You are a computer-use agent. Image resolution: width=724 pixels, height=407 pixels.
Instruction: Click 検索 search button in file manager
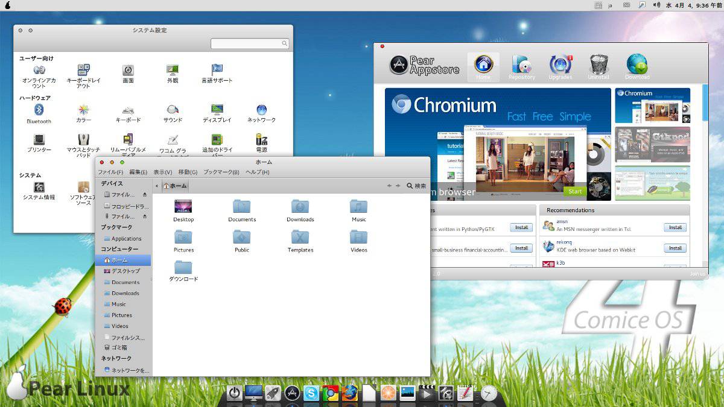pyautogui.click(x=416, y=186)
